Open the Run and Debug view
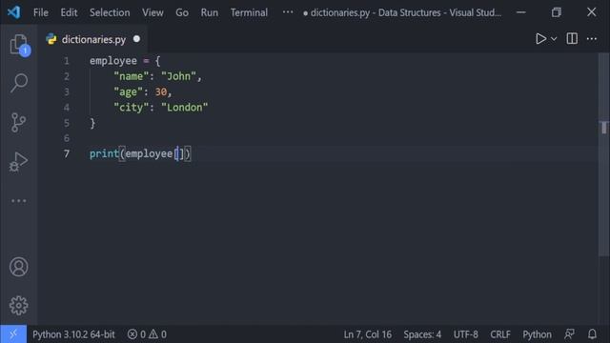The width and height of the screenshot is (610, 343). [x=18, y=161]
